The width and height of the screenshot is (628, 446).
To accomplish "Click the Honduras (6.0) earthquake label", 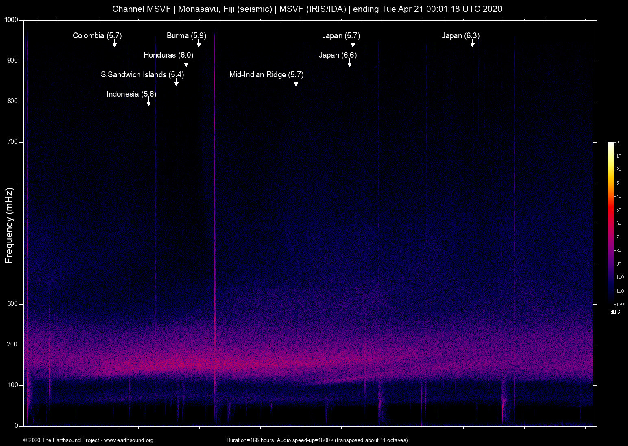I will click(x=168, y=55).
